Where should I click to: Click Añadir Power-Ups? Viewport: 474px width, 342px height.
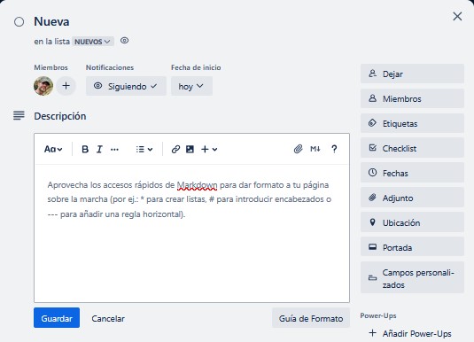pyautogui.click(x=410, y=333)
